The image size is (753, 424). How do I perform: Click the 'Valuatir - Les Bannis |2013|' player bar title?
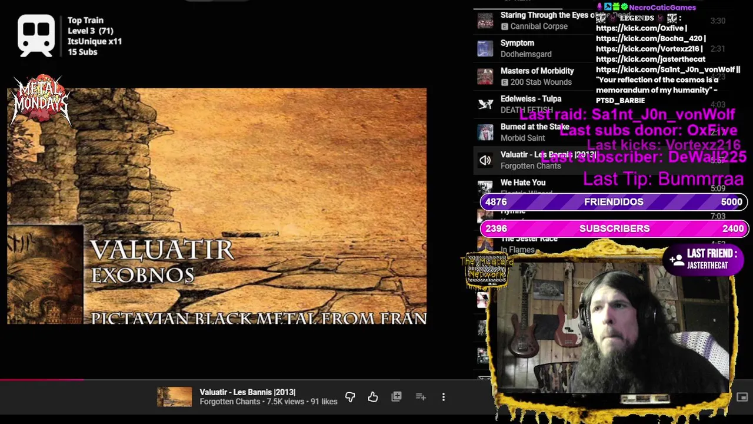[247, 392]
